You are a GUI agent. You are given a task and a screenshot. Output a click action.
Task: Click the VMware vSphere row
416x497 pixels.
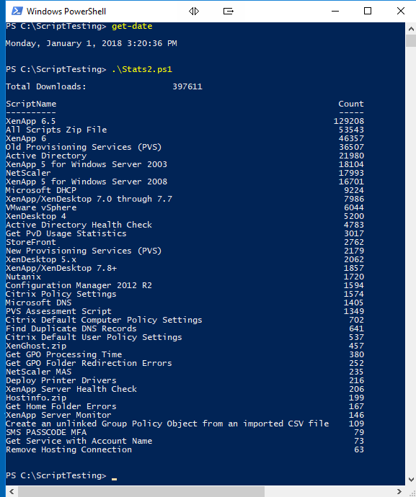tap(185, 207)
